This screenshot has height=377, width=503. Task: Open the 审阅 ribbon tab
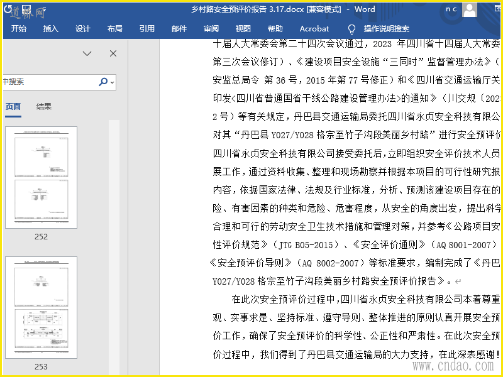pyautogui.click(x=211, y=28)
